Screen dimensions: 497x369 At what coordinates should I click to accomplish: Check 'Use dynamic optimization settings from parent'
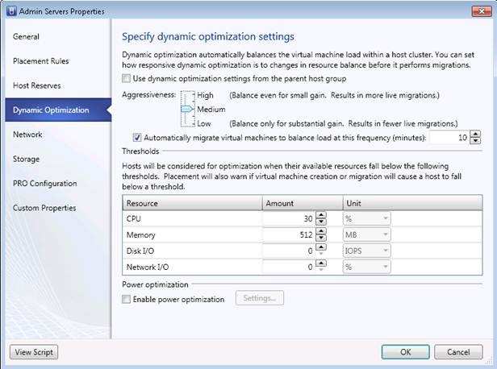coord(126,78)
